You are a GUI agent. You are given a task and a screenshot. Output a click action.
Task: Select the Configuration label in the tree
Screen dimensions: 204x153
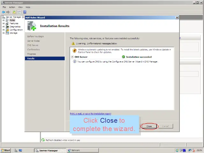16,30
